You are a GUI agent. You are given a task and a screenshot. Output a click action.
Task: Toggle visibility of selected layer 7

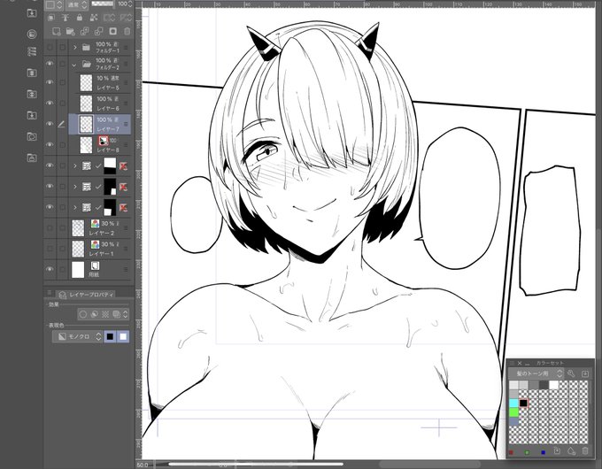tap(50, 124)
